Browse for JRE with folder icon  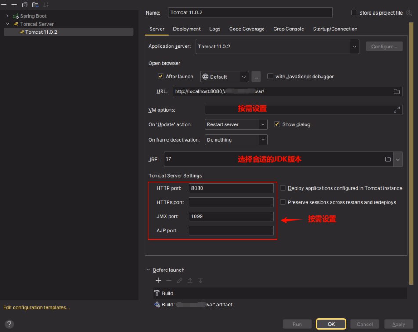click(x=388, y=159)
